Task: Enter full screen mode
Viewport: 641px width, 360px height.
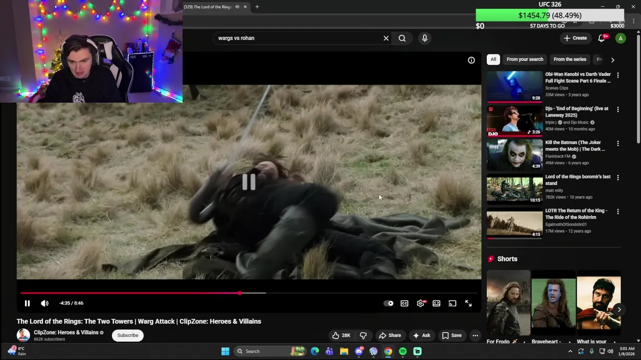Action: (469, 303)
